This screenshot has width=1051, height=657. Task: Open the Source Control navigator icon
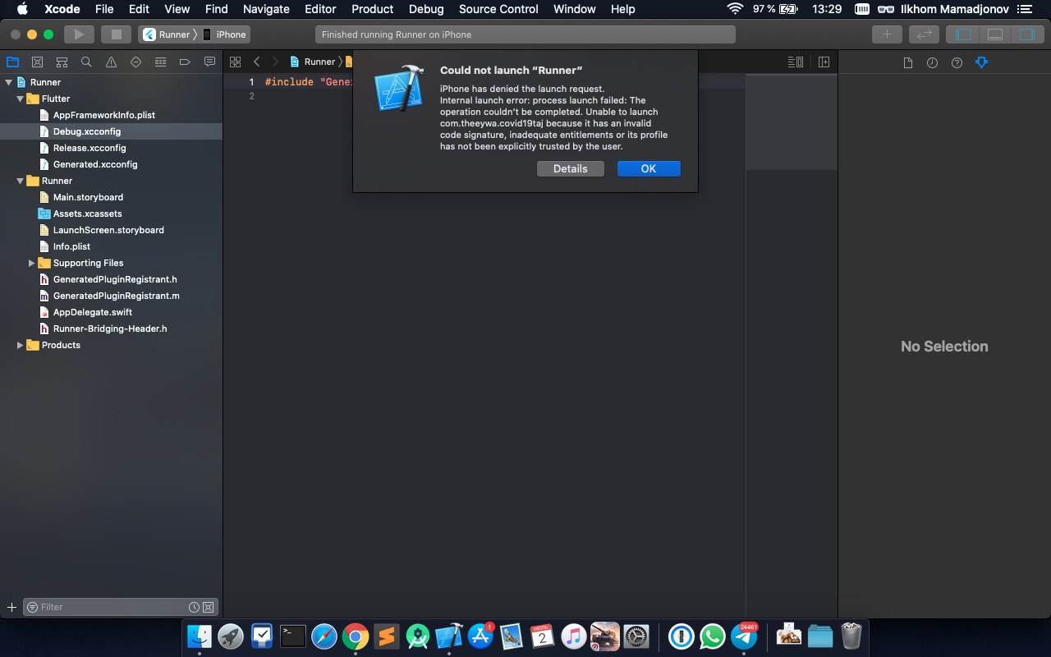(x=37, y=62)
